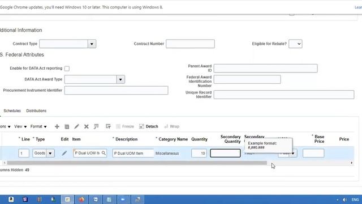
Task: Click the Price column header
Action: [344, 139]
